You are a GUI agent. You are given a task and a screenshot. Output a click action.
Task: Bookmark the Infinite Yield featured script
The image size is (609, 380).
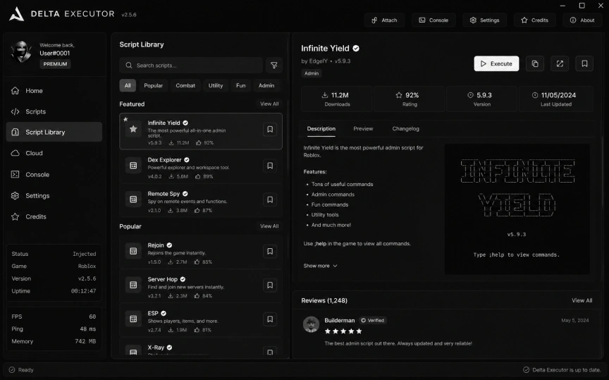[270, 129]
